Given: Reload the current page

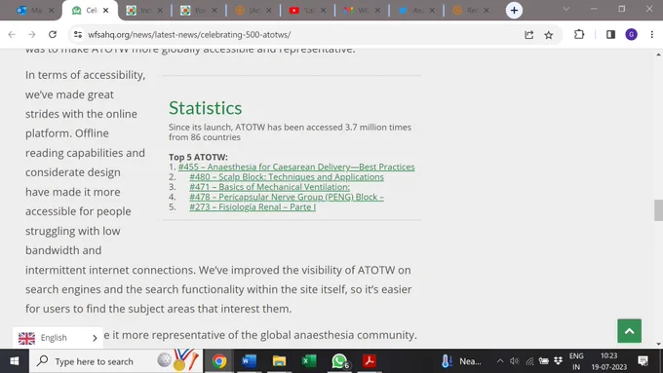Looking at the screenshot, I should pyautogui.click(x=53, y=35).
